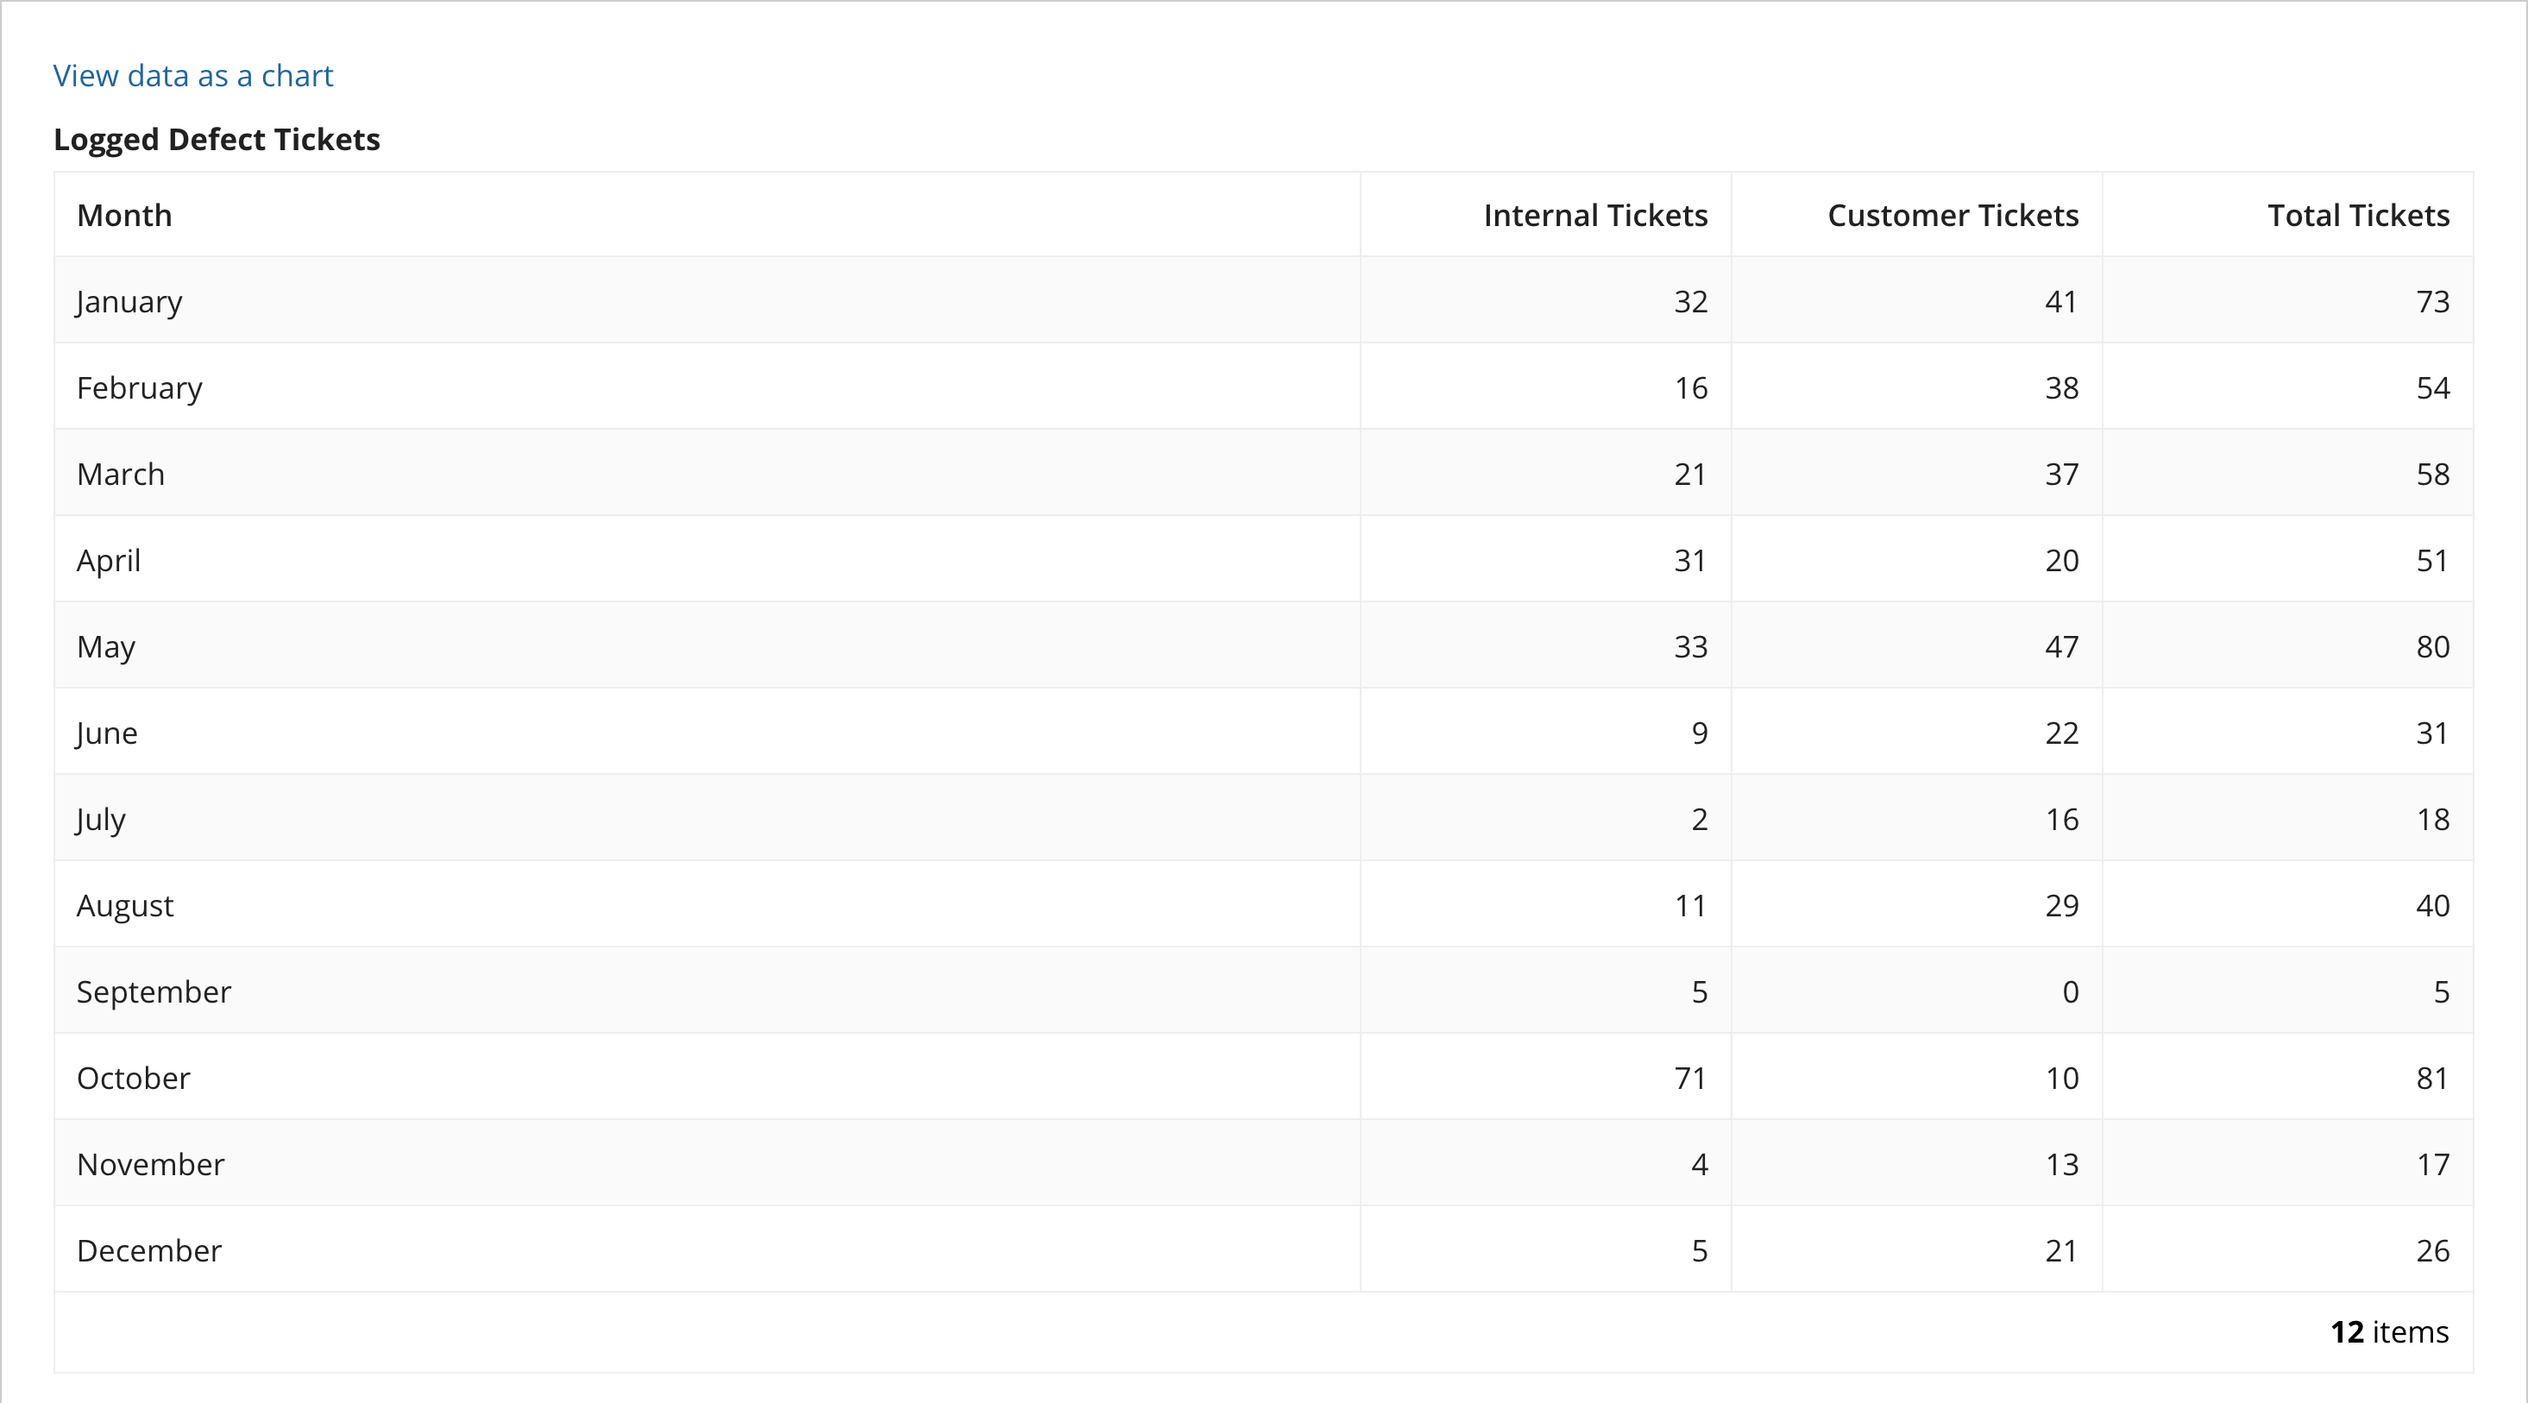Image resolution: width=2528 pixels, height=1403 pixels.
Task: Select the January row month cell
Action: click(129, 301)
